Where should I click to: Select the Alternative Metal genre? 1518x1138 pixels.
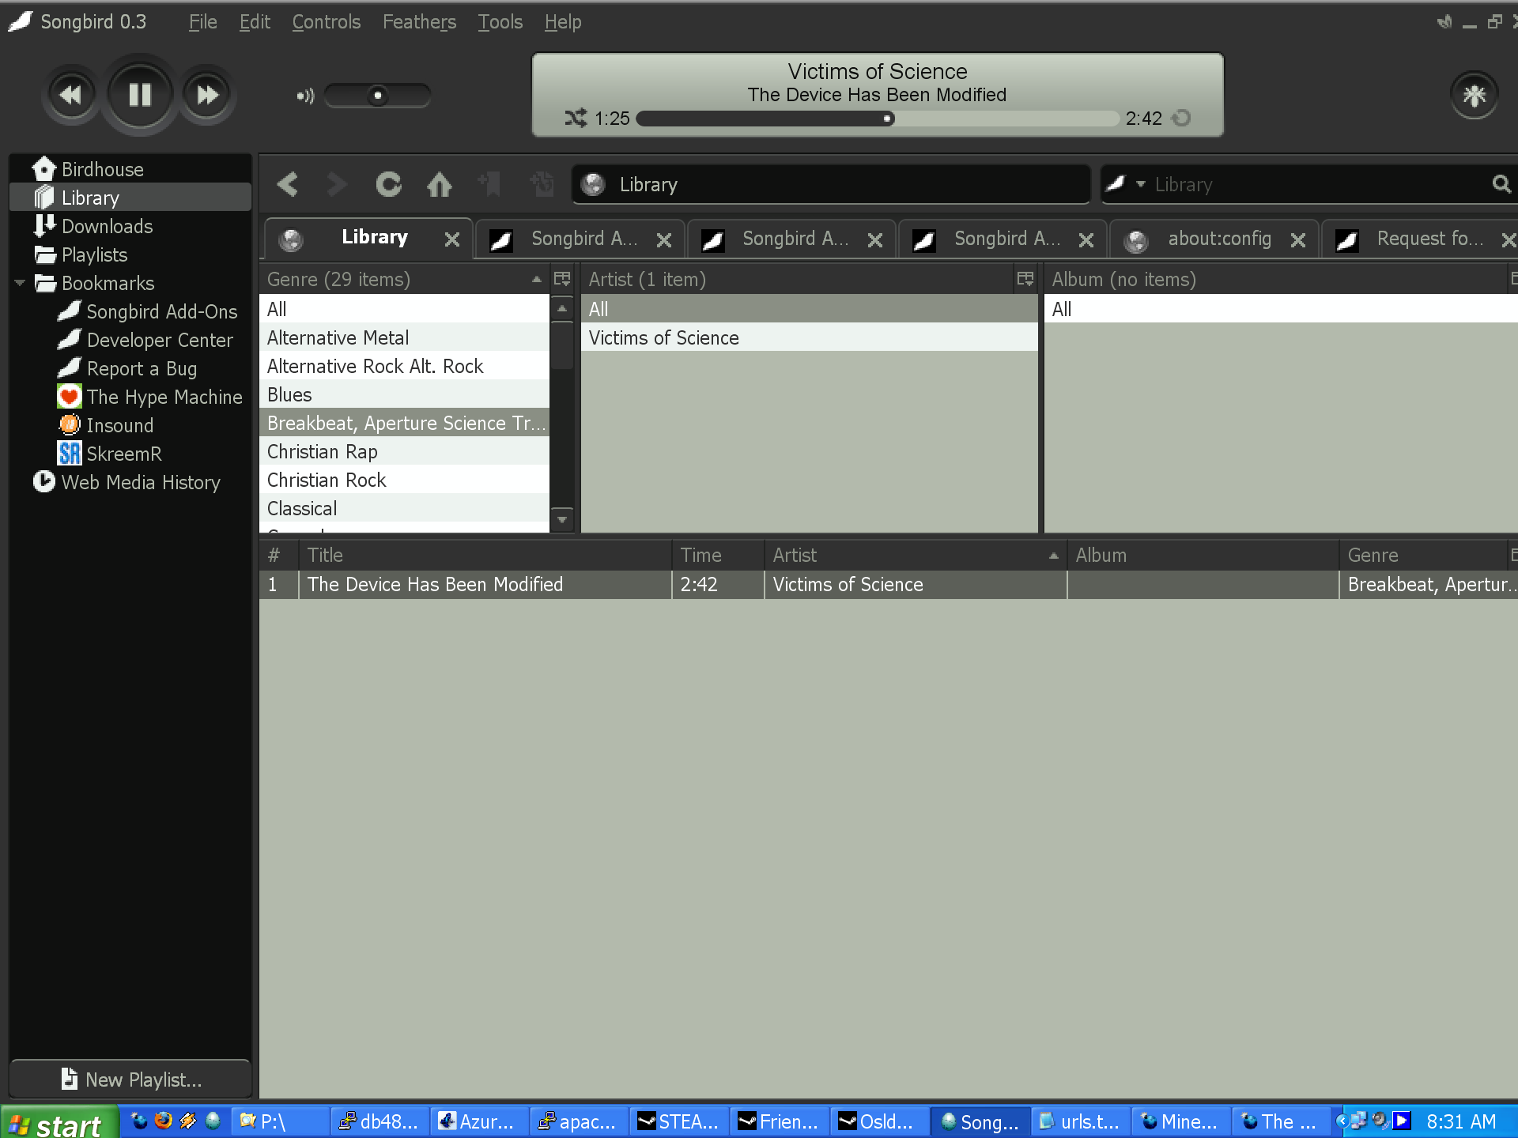[404, 337]
